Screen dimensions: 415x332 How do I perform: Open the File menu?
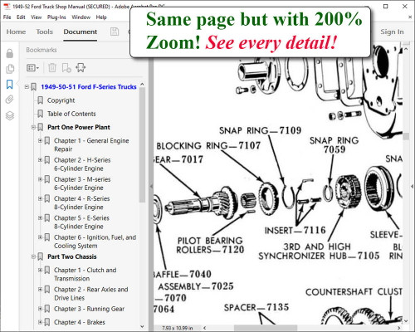click(x=7, y=17)
